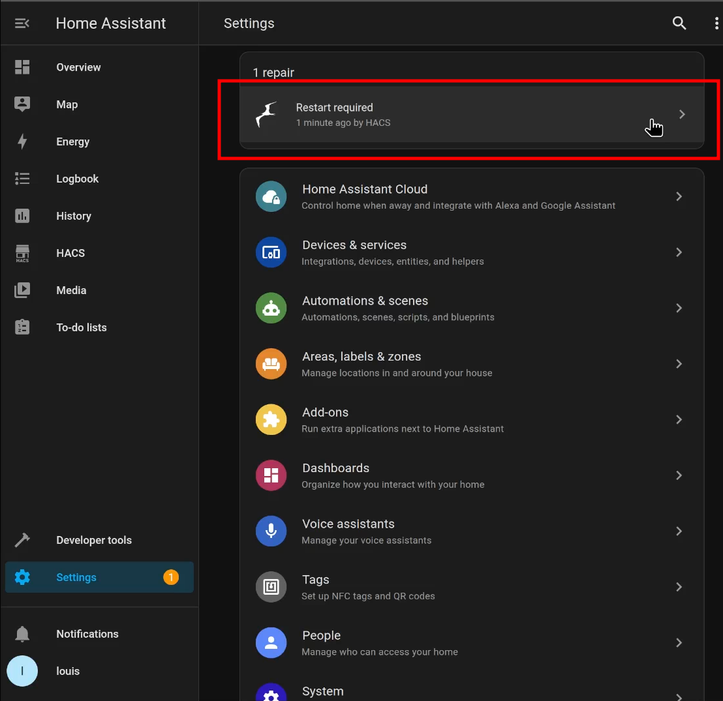
Task: Select Logbook in the sidebar
Action: [x=99, y=179]
